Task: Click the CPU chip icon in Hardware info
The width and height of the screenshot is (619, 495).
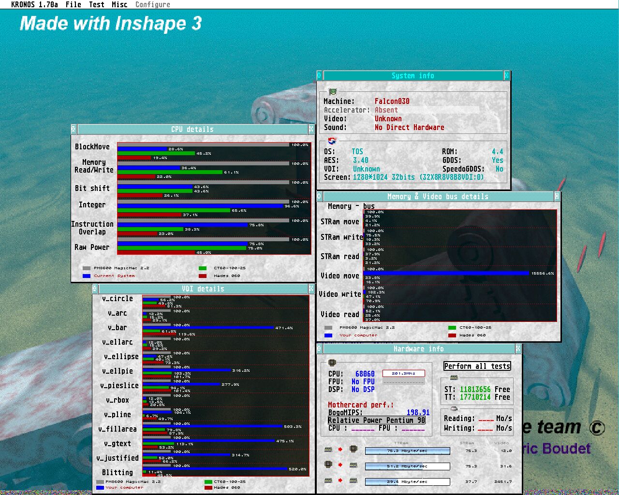Action: tap(332, 363)
